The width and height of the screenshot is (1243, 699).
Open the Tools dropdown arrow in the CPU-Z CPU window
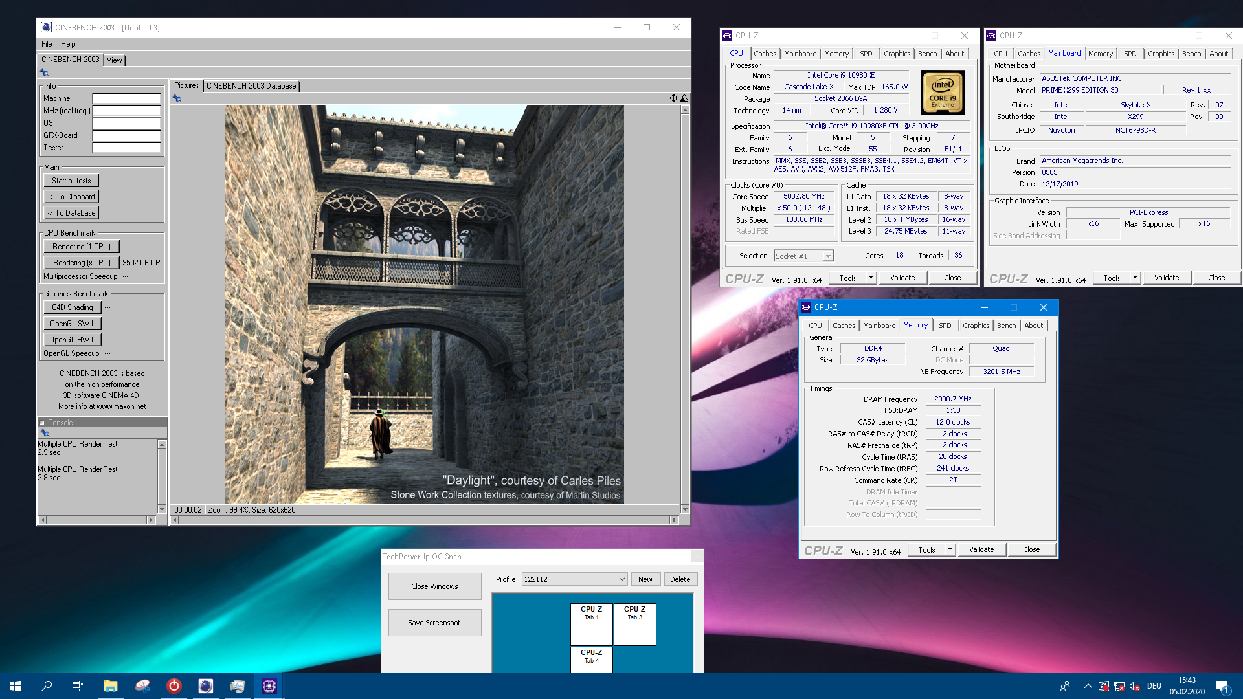click(871, 278)
